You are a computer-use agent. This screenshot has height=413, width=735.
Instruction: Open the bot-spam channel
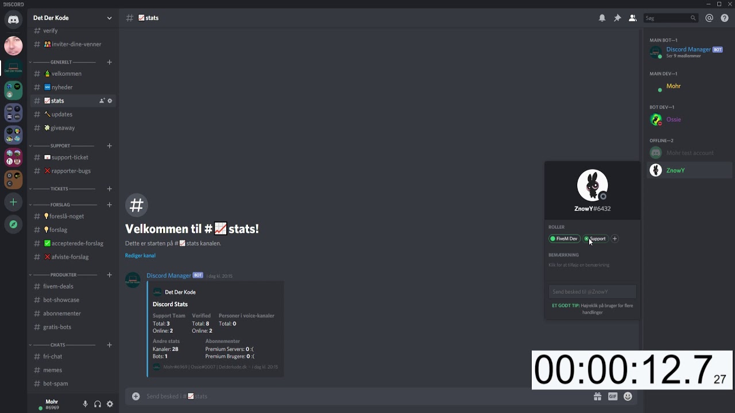pyautogui.click(x=73, y=384)
